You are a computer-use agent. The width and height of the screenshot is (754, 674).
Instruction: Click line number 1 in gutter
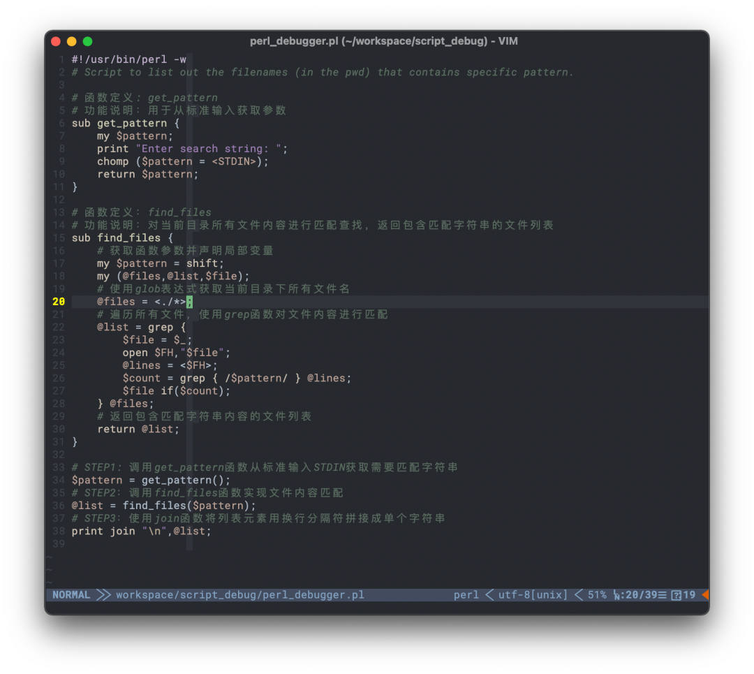coord(61,59)
